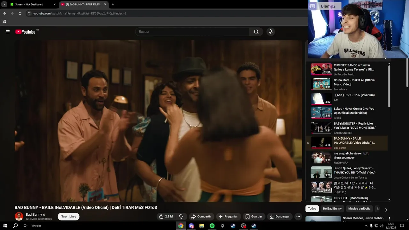Open Windows taskbar search
The height and width of the screenshot is (230, 409).
click(x=15, y=226)
